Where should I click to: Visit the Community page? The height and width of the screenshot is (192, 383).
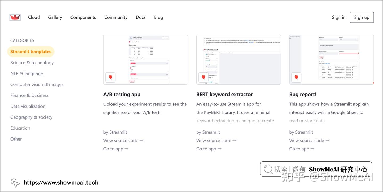coord(116,17)
